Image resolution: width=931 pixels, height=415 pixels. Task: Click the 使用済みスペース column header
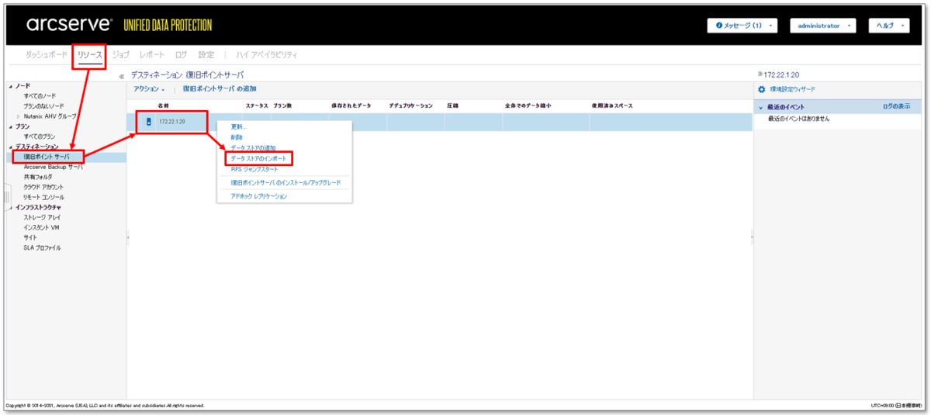point(613,105)
